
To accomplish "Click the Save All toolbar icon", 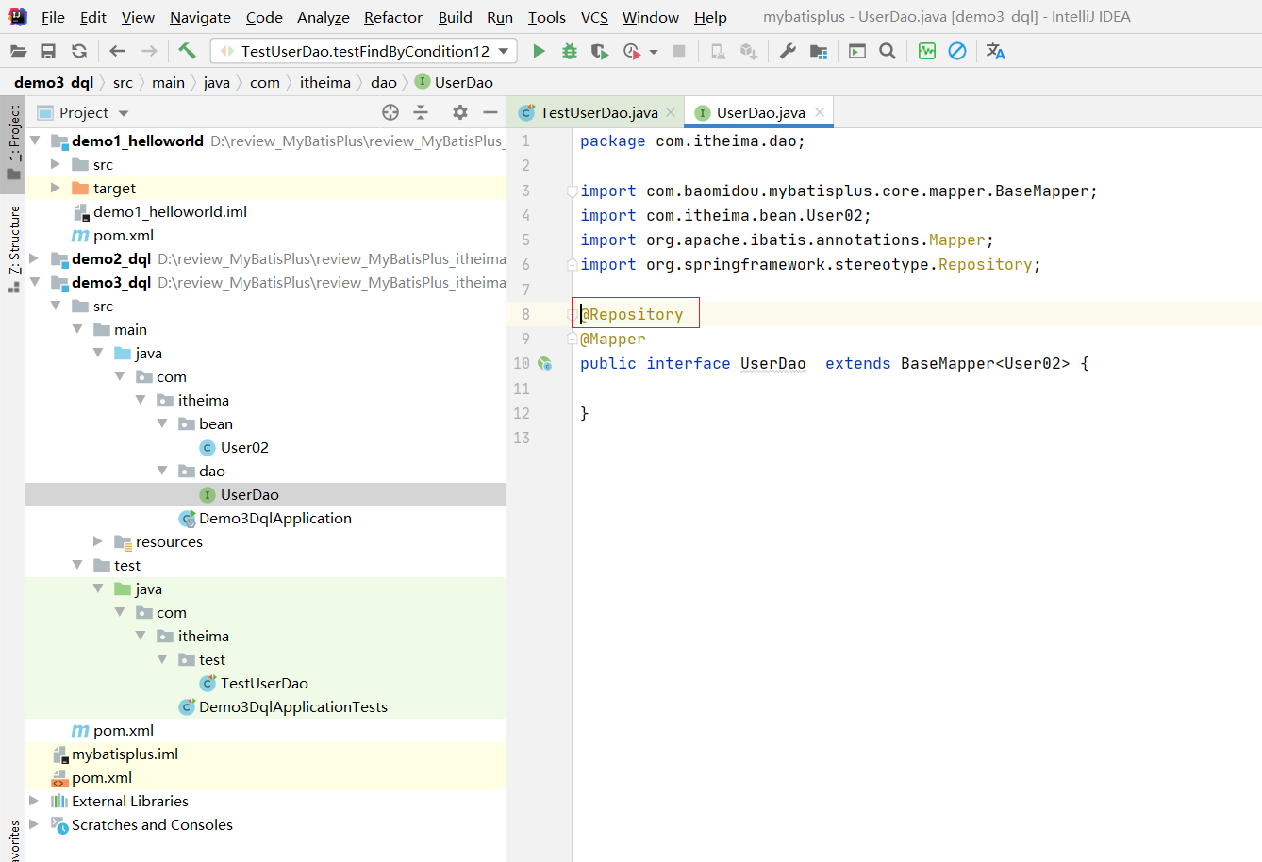I will [48, 51].
